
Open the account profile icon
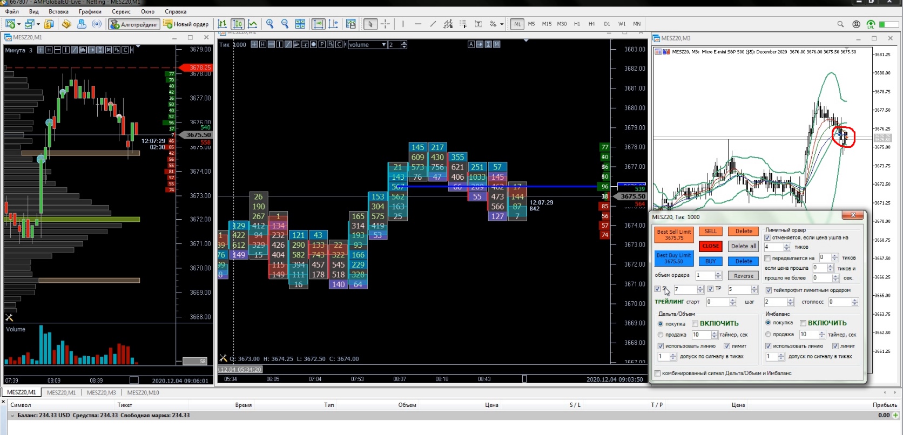(856, 24)
